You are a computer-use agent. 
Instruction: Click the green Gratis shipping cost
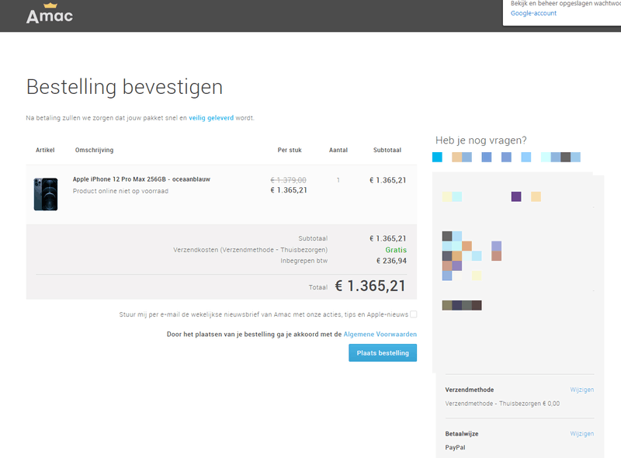point(396,250)
